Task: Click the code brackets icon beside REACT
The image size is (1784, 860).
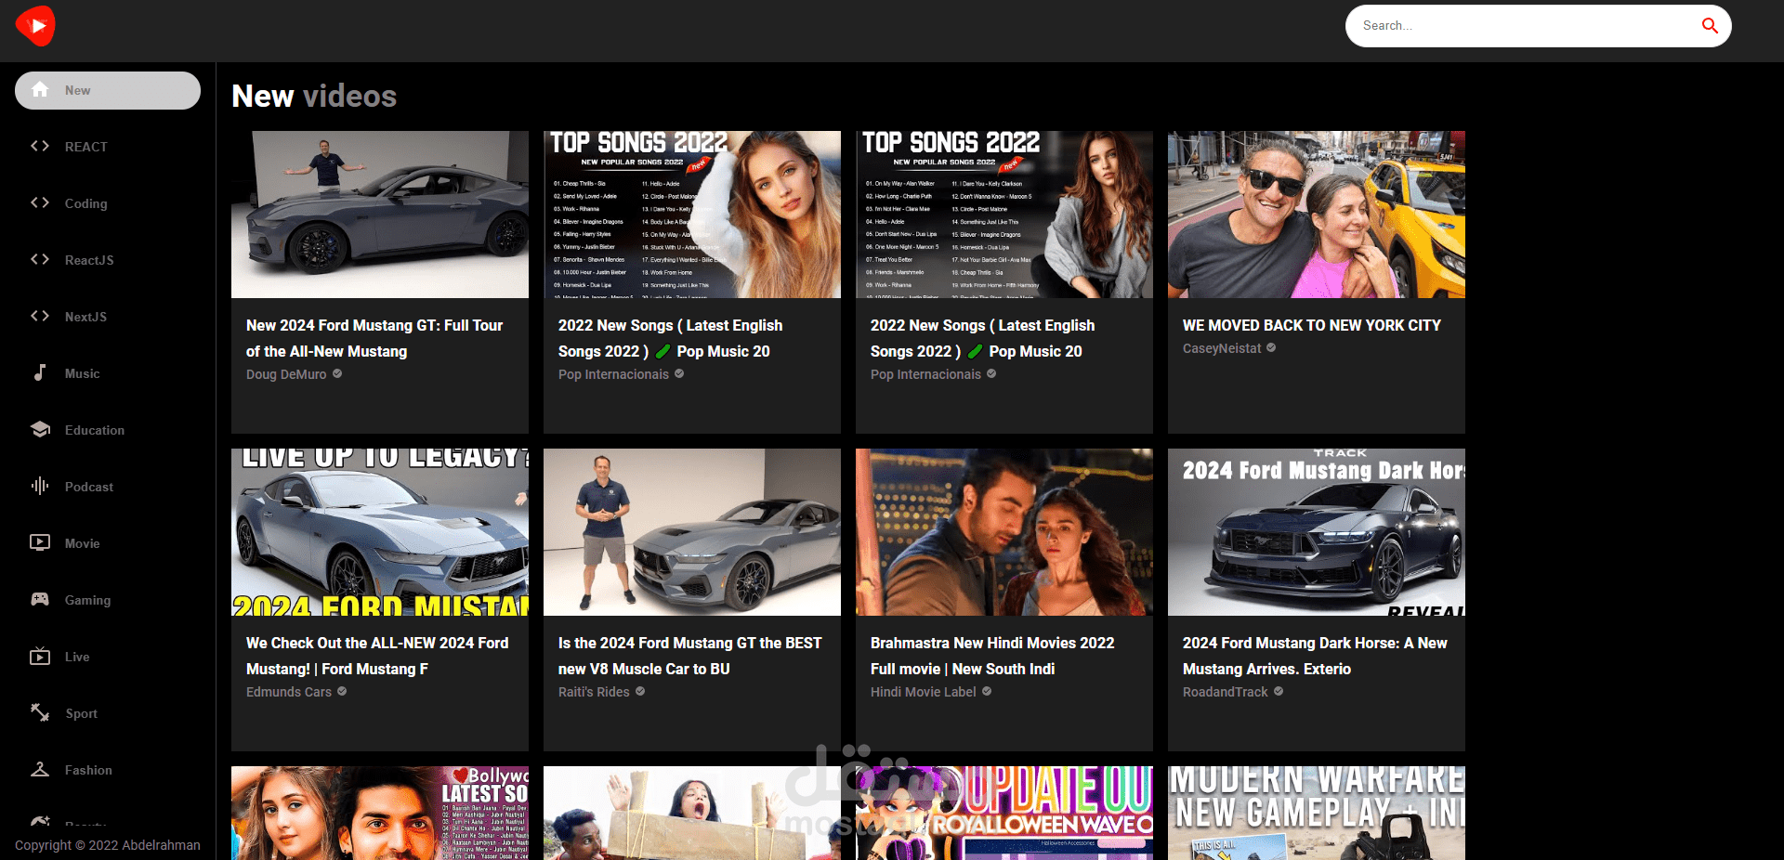Action: click(40, 146)
